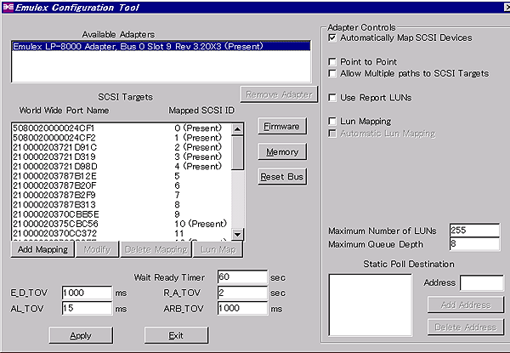Select target 21000203787B313
The height and width of the screenshot is (353, 510).
point(122,205)
